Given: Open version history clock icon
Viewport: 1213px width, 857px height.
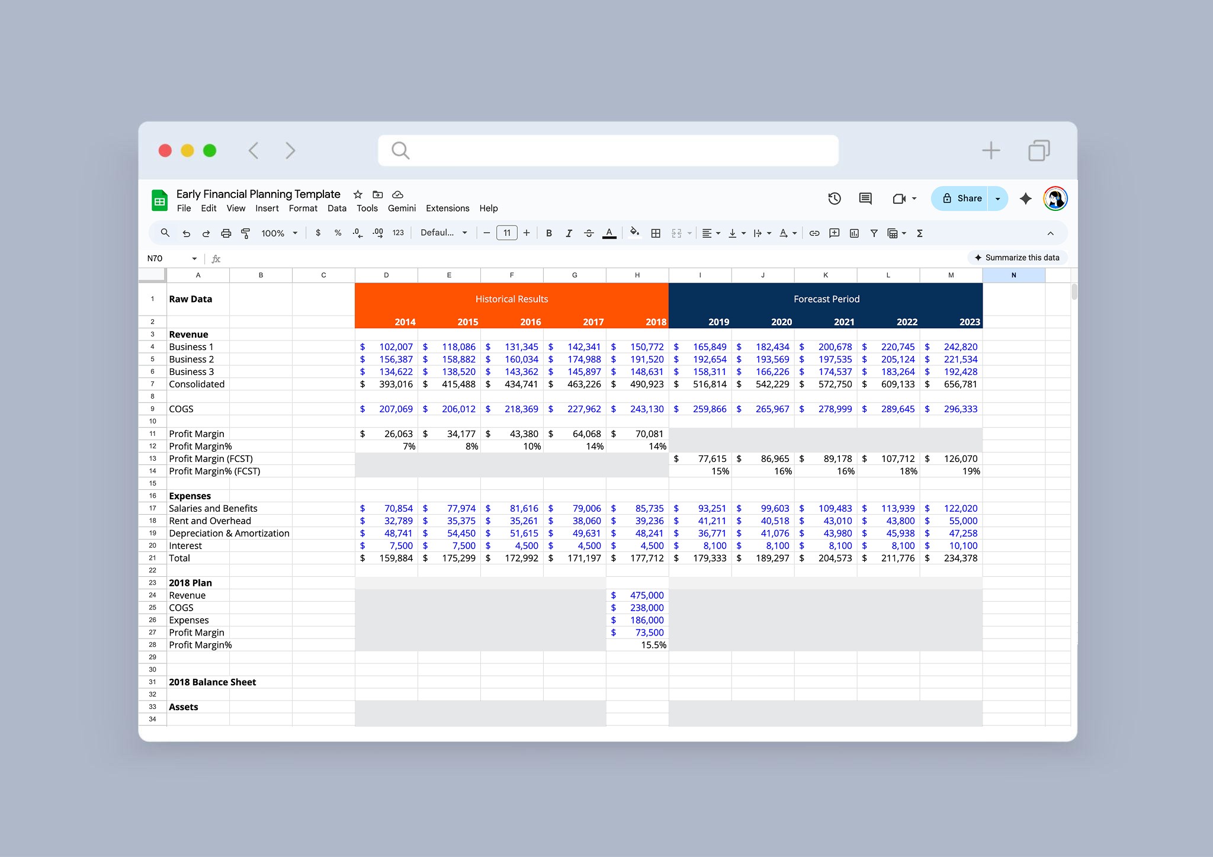Looking at the screenshot, I should click(x=834, y=198).
